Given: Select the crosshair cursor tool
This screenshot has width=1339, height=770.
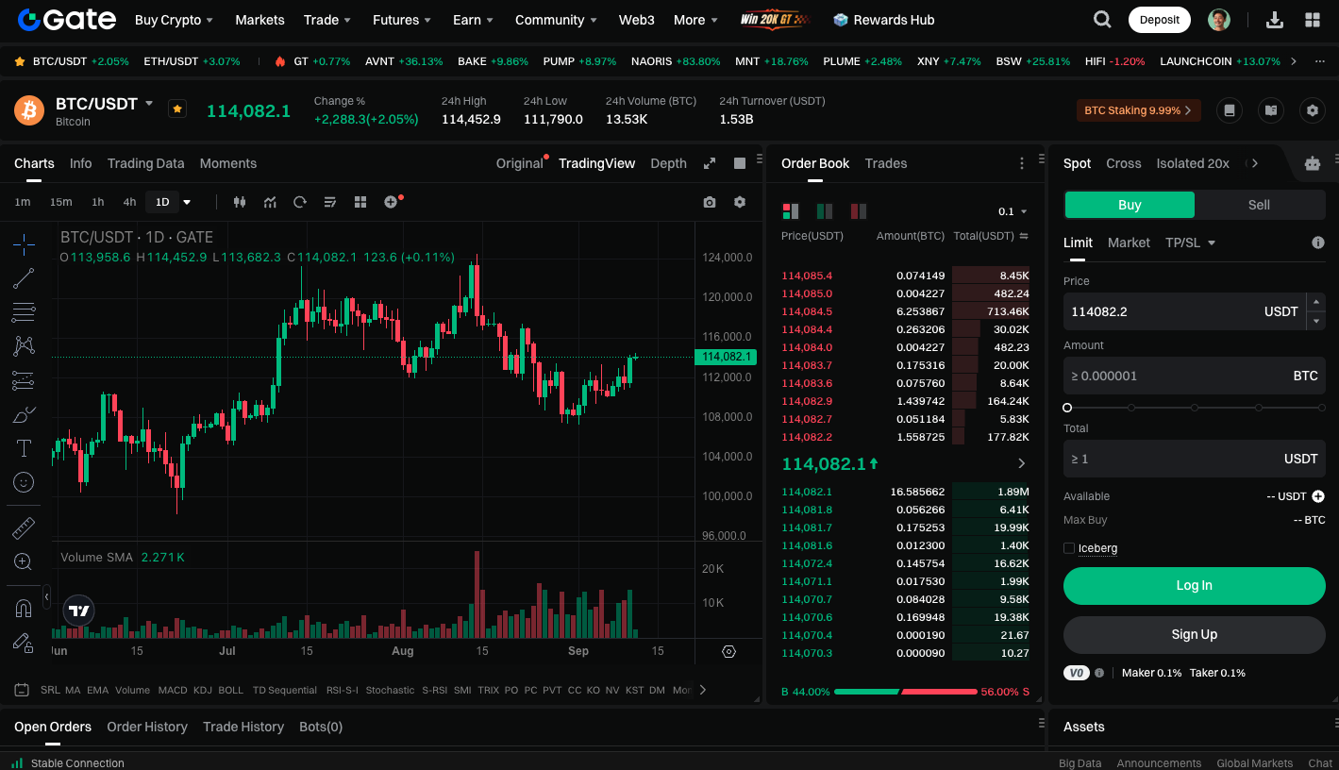Looking at the screenshot, I should point(24,244).
